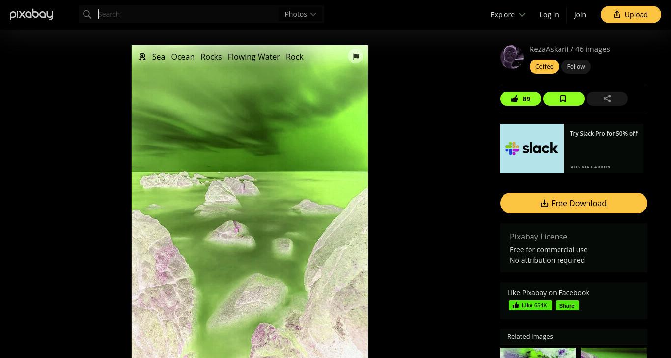Image resolution: width=671 pixels, height=358 pixels.
Task: Open Ads via Carbon link
Action: 590,167
